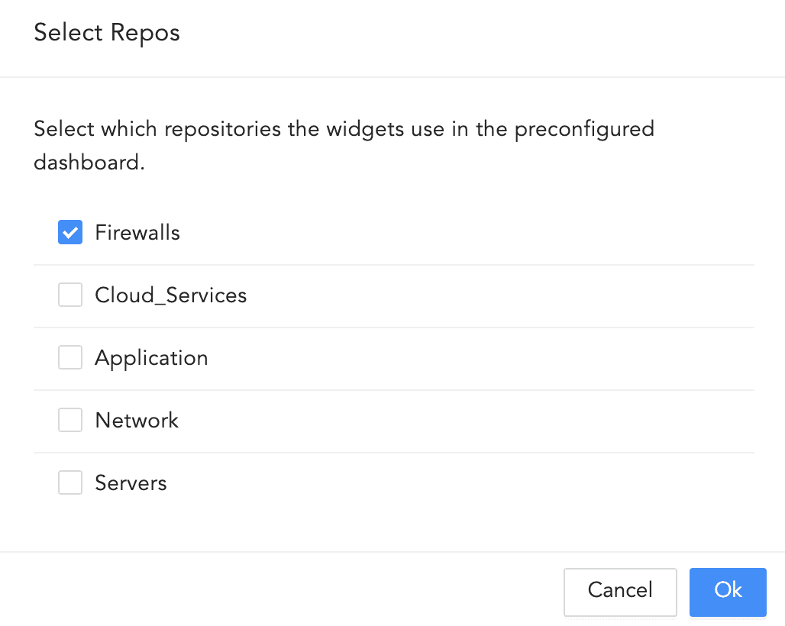Check the Cloud_Services checkbox

[x=69, y=295]
